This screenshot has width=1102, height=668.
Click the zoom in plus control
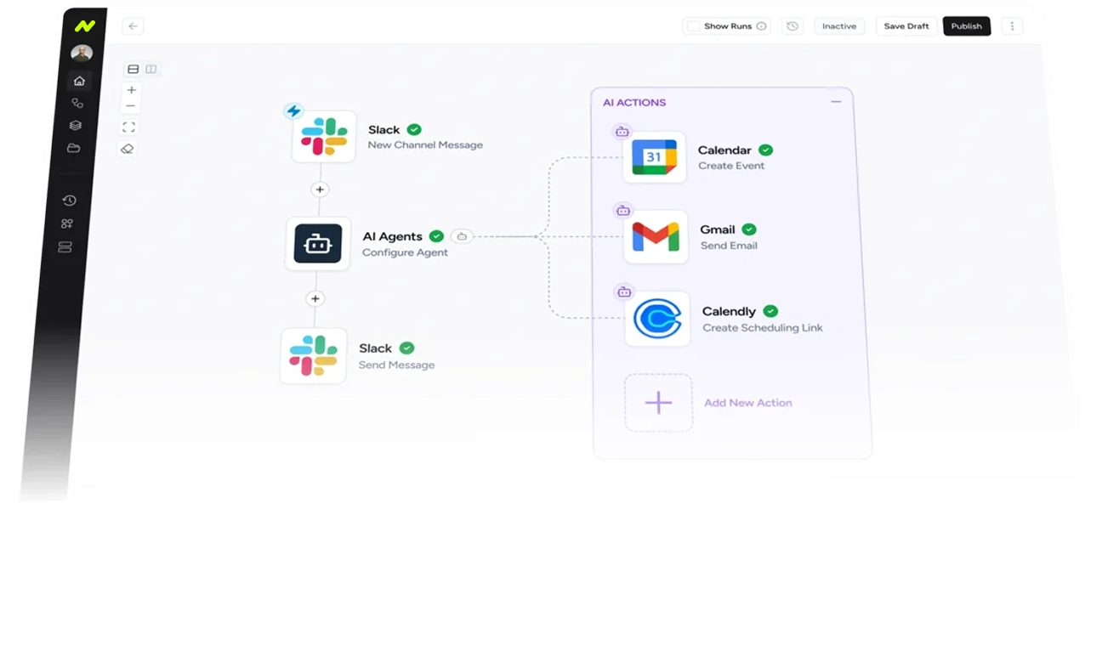click(x=131, y=90)
